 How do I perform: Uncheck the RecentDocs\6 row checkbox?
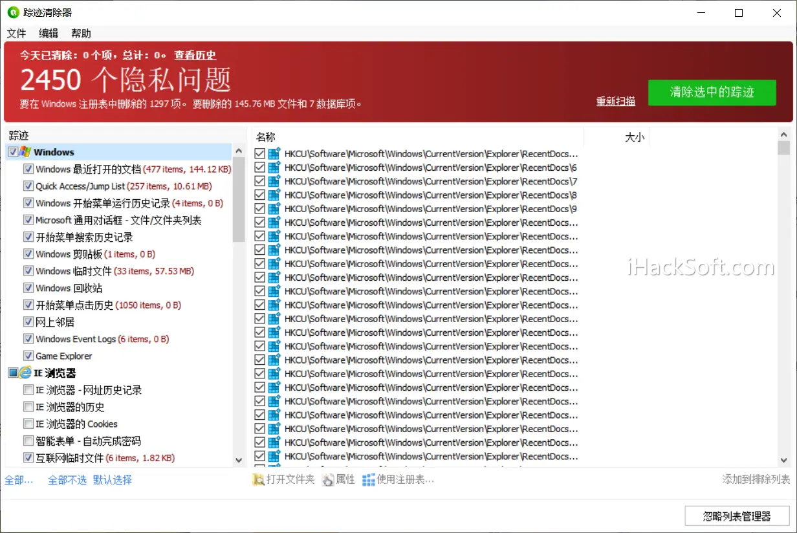point(260,168)
